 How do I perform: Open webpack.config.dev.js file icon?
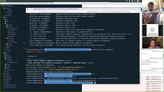(x=4, y=85)
